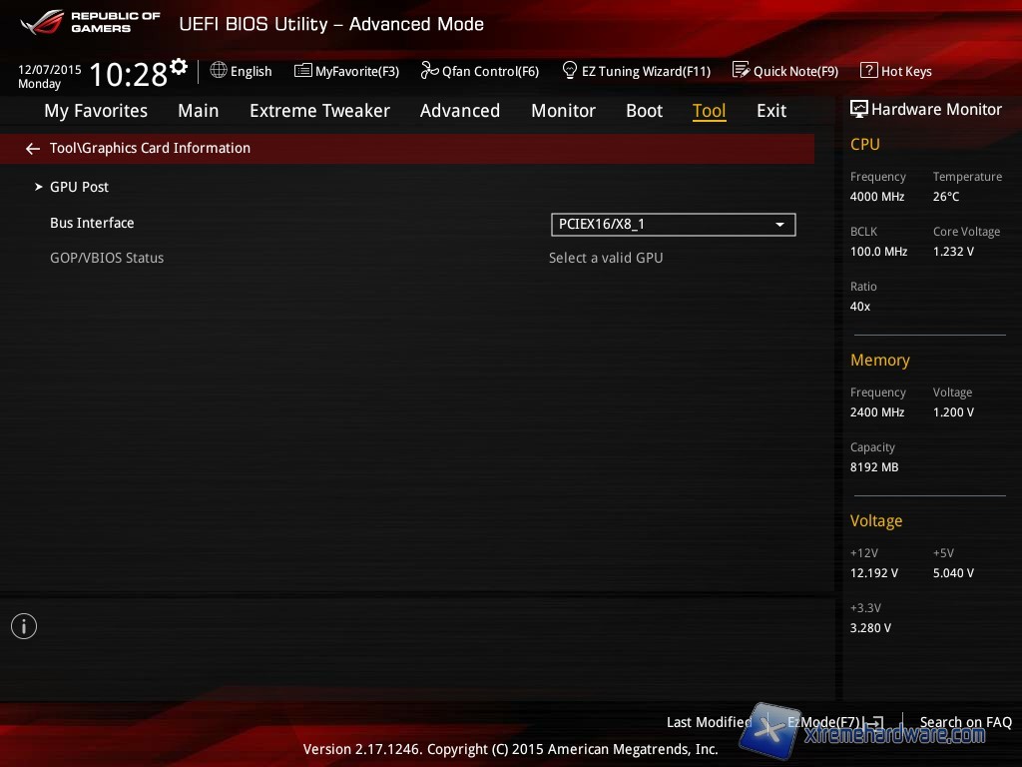
Task: Open the Search on FAQ link
Action: point(965,722)
